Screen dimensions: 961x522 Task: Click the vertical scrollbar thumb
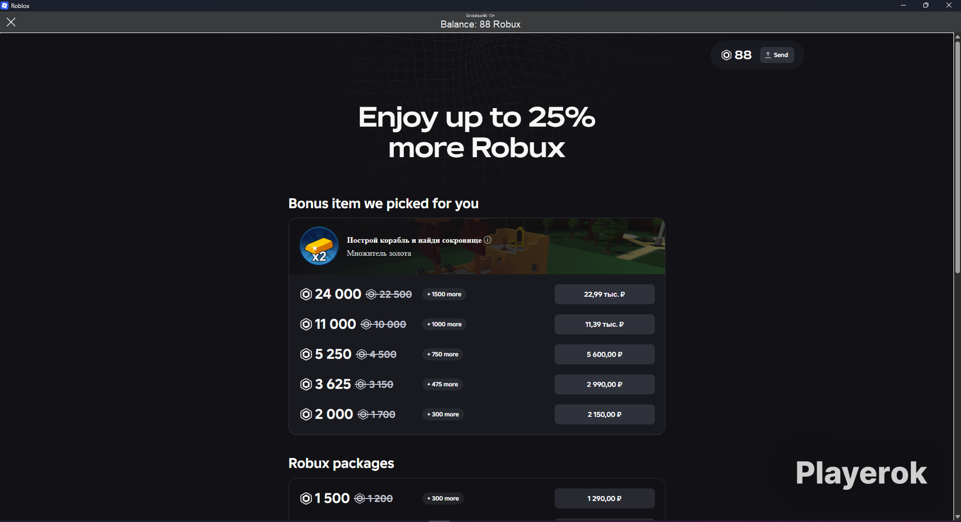pos(957,157)
